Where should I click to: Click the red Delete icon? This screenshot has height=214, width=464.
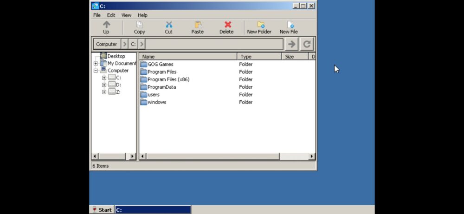[x=227, y=25]
